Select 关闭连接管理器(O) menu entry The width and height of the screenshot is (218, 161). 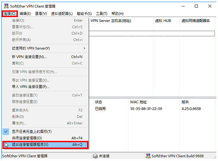(x=45, y=138)
